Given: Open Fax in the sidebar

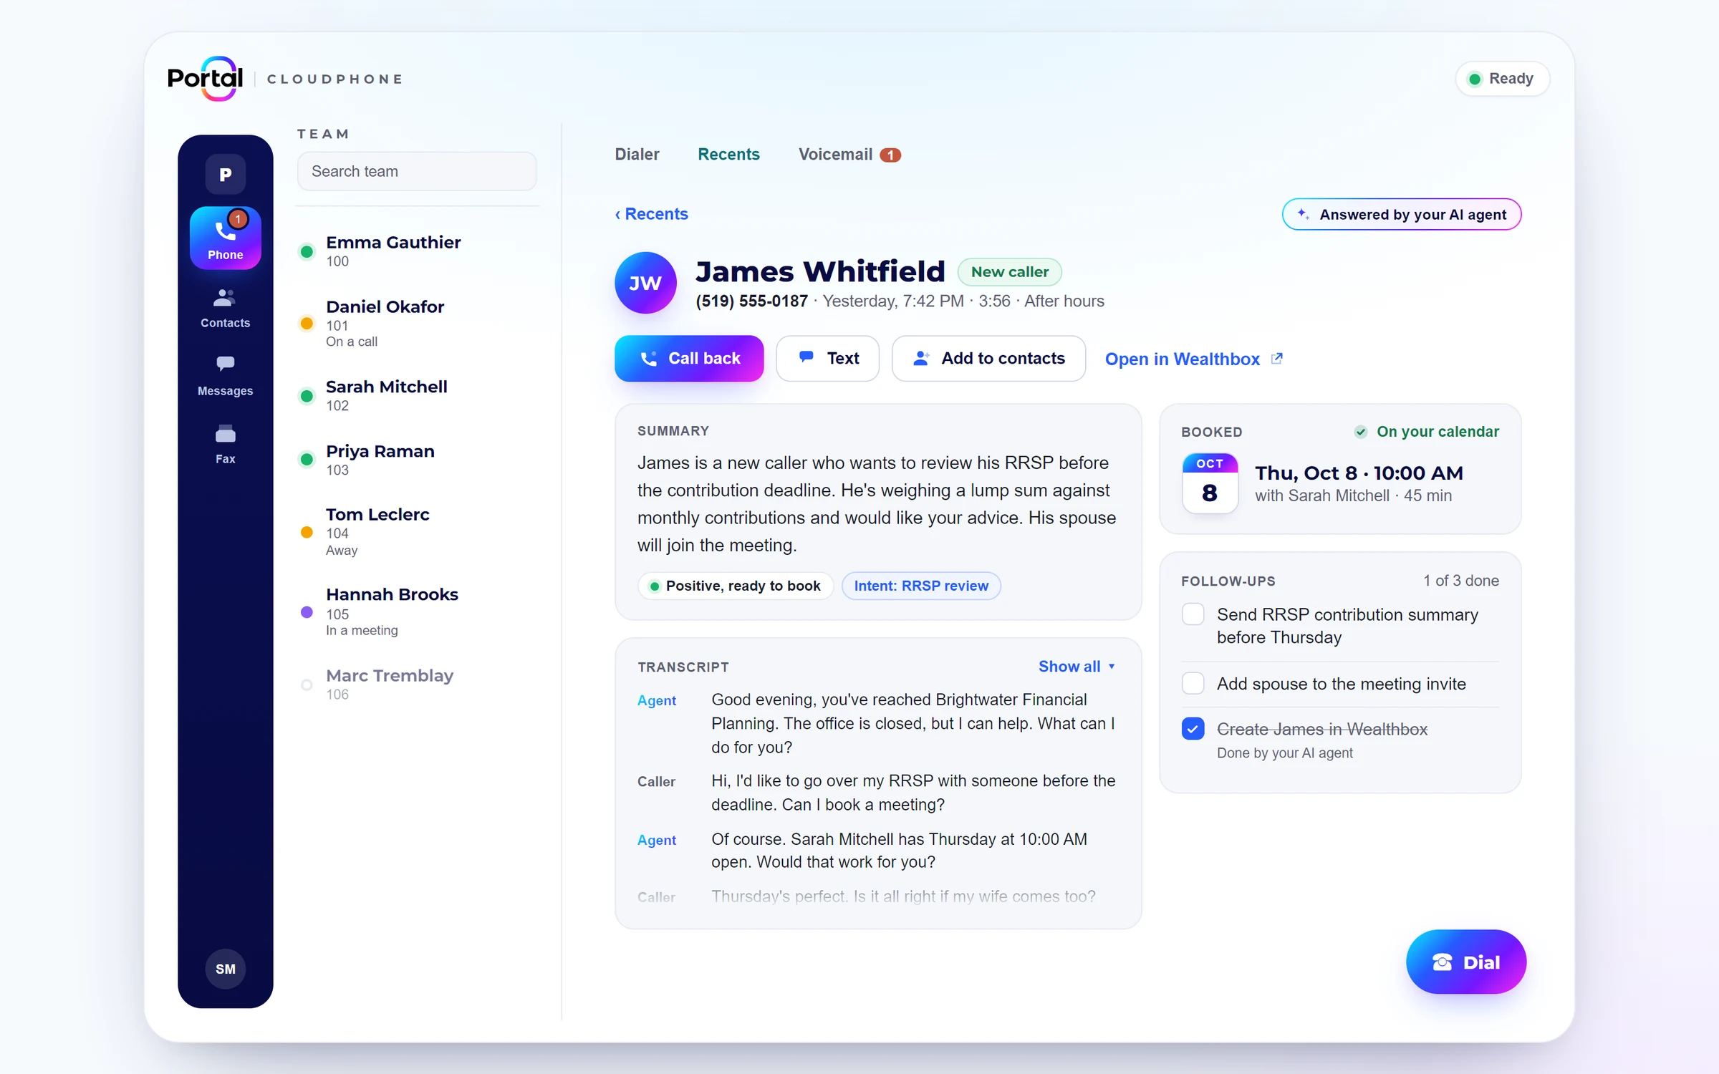Looking at the screenshot, I should pos(225,445).
